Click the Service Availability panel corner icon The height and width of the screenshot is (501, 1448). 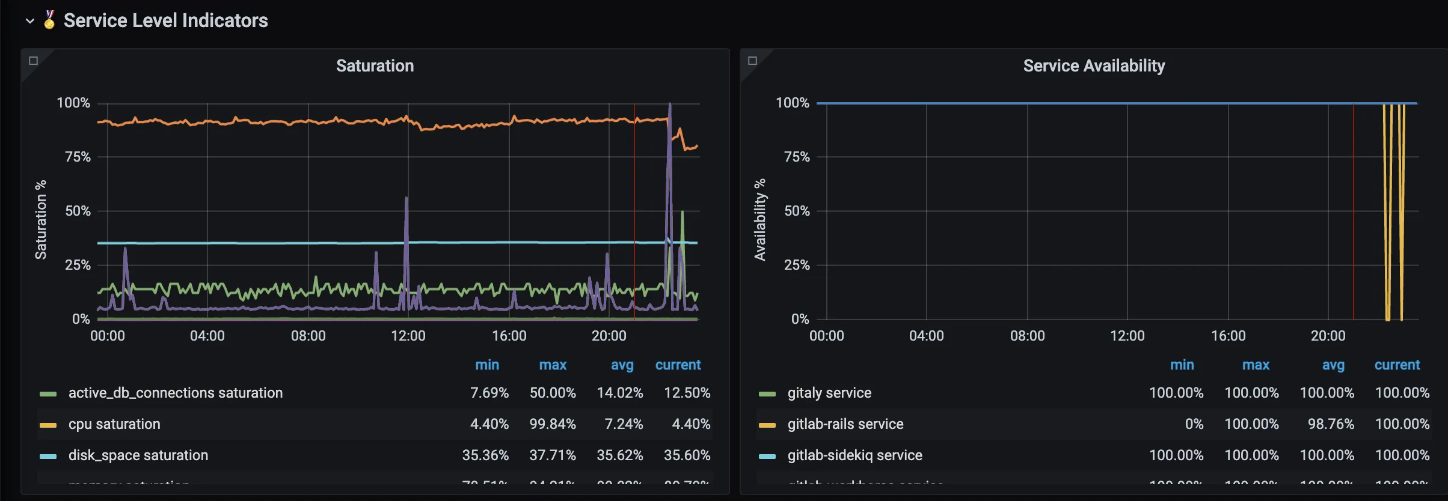tap(752, 61)
